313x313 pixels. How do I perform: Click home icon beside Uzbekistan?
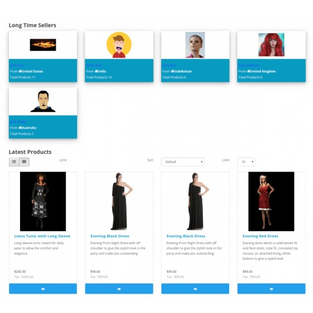[173, 71]
